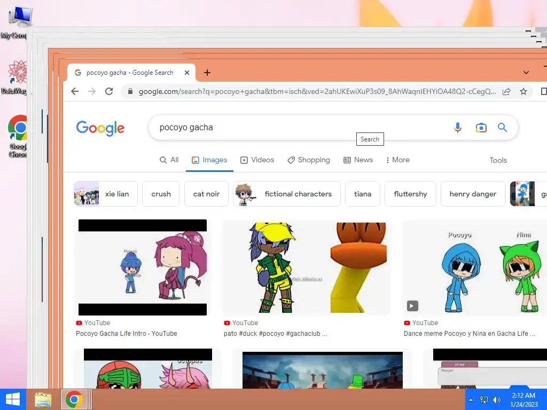Open 'Dance meme Pocoyo y Nina' link

[x=469, y=334]
